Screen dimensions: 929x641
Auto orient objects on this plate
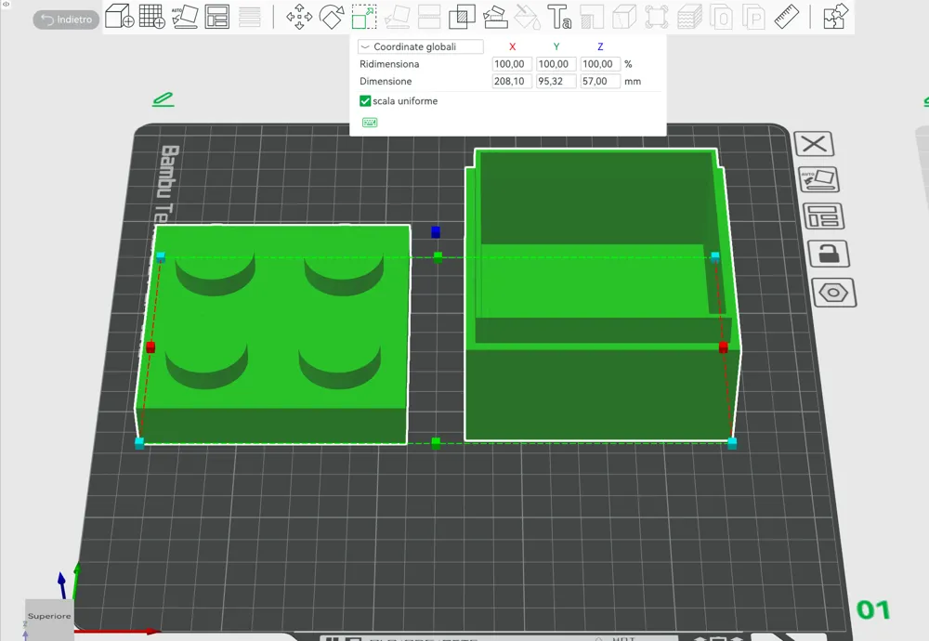point(818,179)
